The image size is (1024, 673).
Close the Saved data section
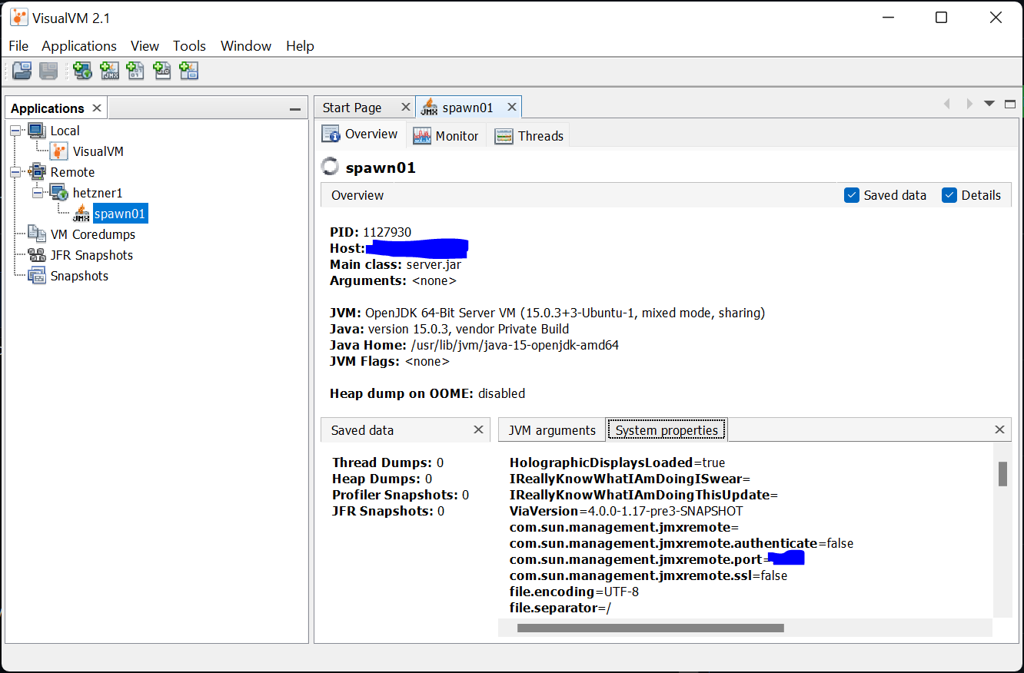click(478, 430)
